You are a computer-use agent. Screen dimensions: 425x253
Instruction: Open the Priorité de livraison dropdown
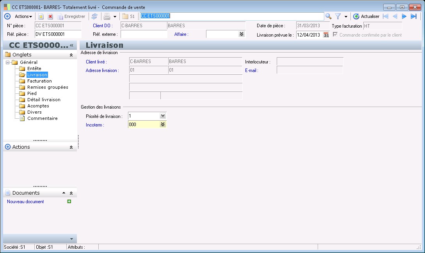[x=163, y=116]
